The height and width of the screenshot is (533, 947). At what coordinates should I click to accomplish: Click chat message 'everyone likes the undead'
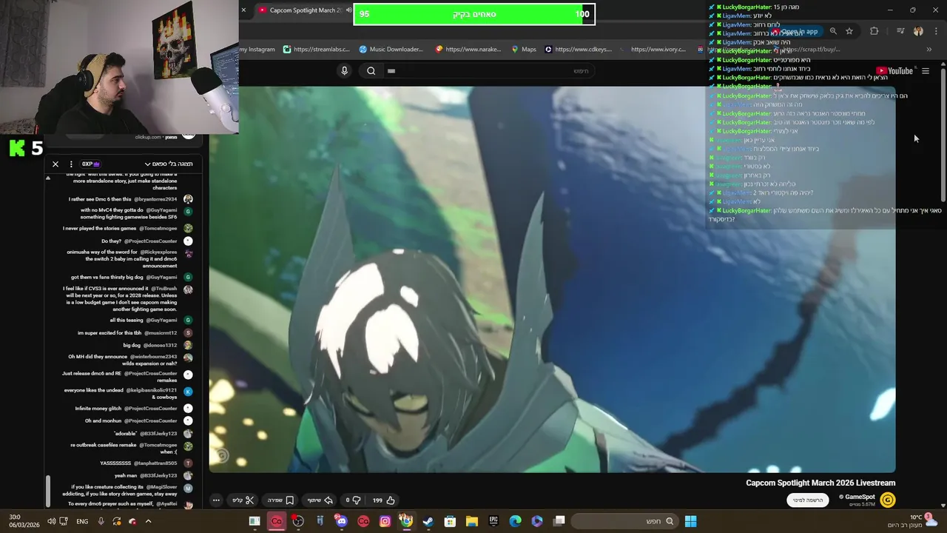pyautogui.click(x=121, y=393)
